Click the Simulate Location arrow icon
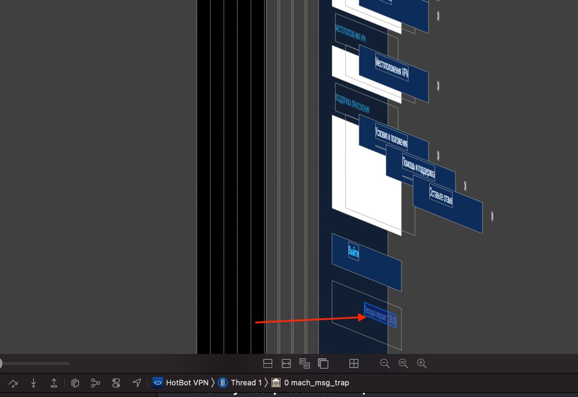 (136, 383)
